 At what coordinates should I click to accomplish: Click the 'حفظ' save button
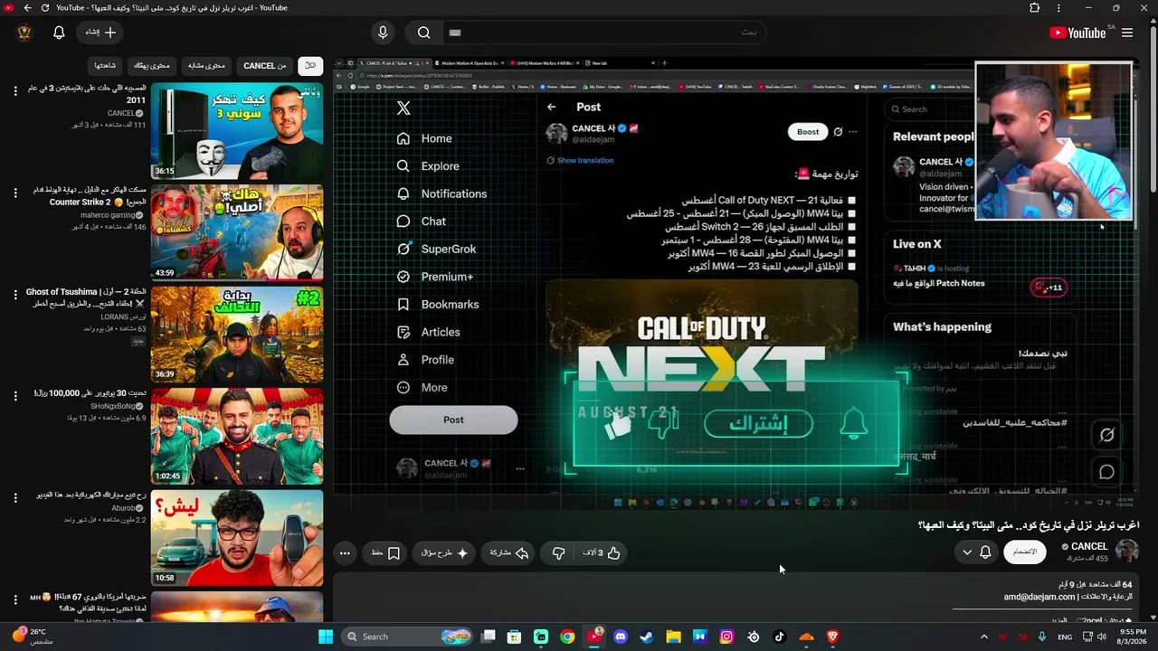(x=386, y=552)
